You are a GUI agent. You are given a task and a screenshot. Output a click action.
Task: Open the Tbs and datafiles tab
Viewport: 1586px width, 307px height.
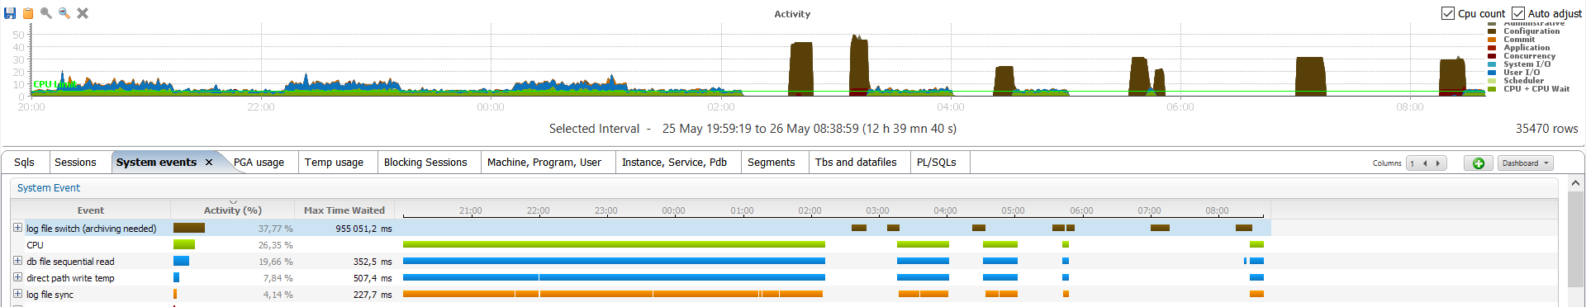point(856,163)
